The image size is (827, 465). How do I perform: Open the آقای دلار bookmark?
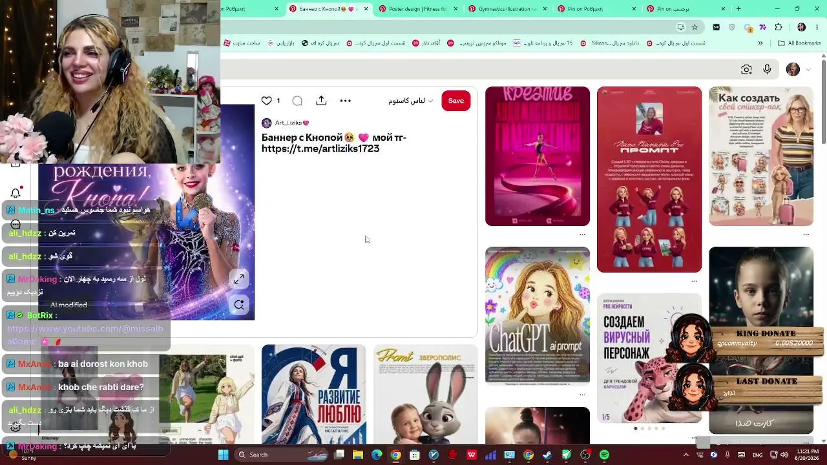[426, 43]
